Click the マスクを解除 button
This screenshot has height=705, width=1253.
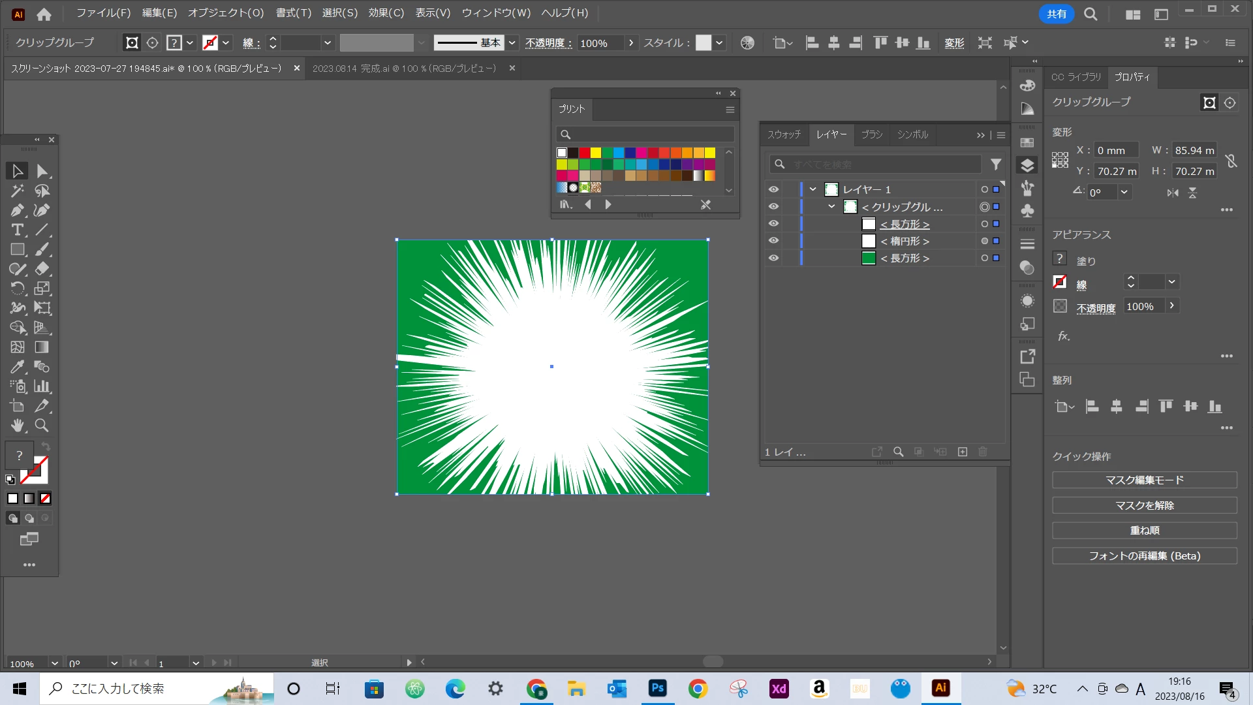pos(1144,505)
